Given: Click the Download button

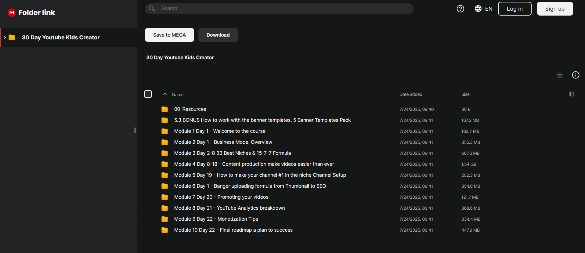Looking at the screenshot, I should 218,35.
